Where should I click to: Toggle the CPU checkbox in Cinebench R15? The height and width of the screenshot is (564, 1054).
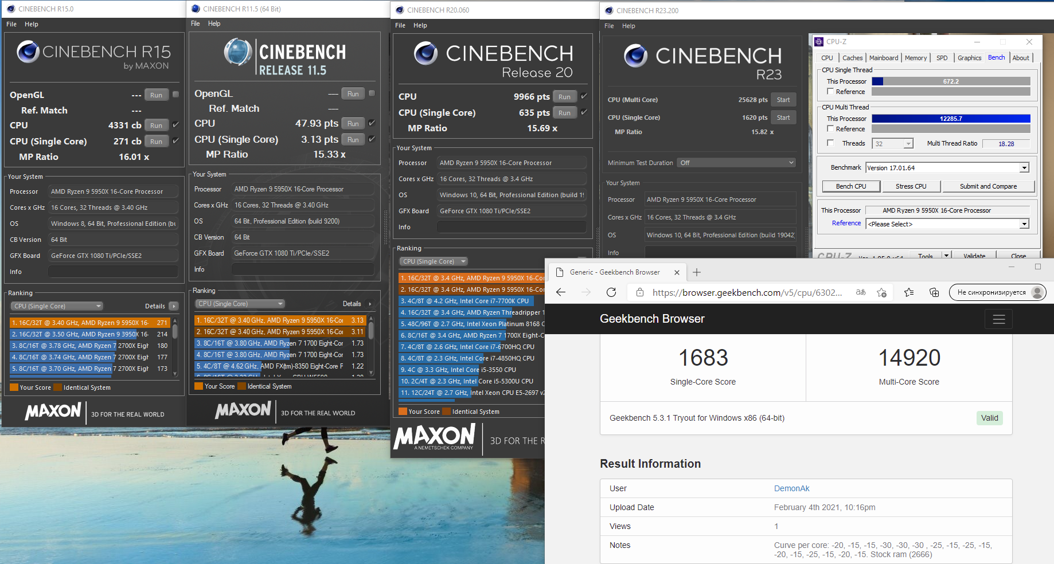(176, 124)
